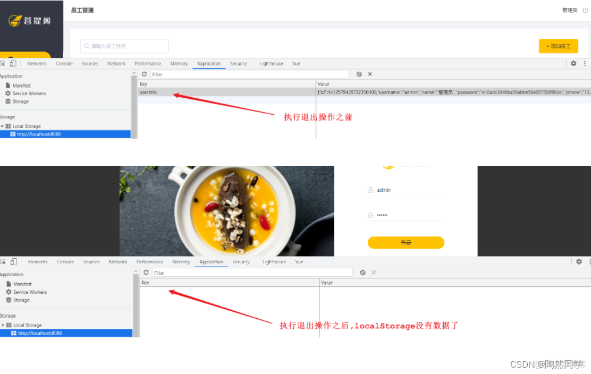591x374 pixels.
Task: Open DevTools settings via the gear icon
Action: pos(573,63)
